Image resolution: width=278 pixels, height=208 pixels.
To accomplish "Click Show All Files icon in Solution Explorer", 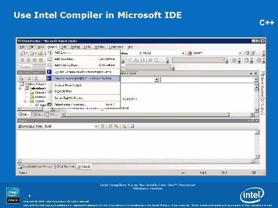I will (29, 78).
